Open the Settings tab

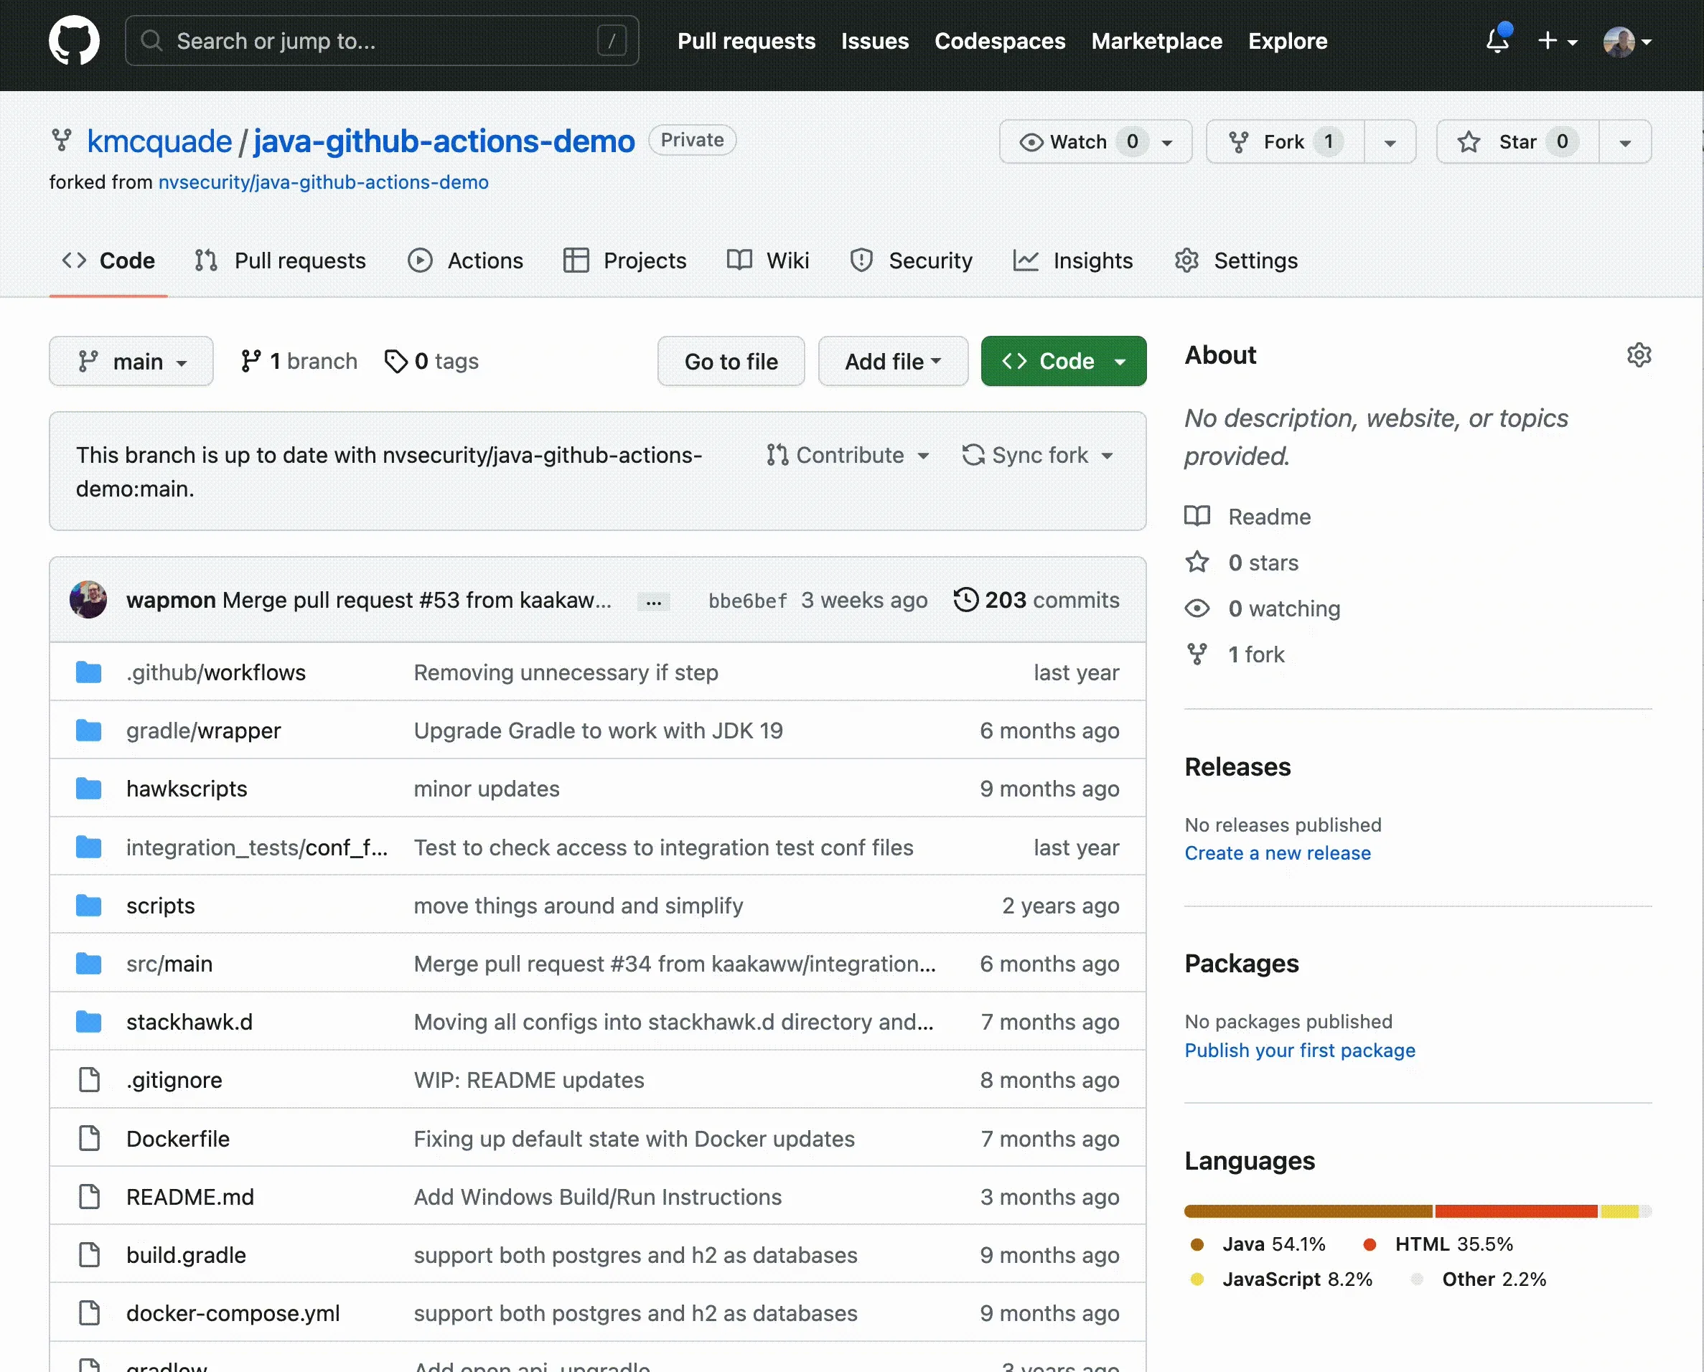tap(1236, 260)
